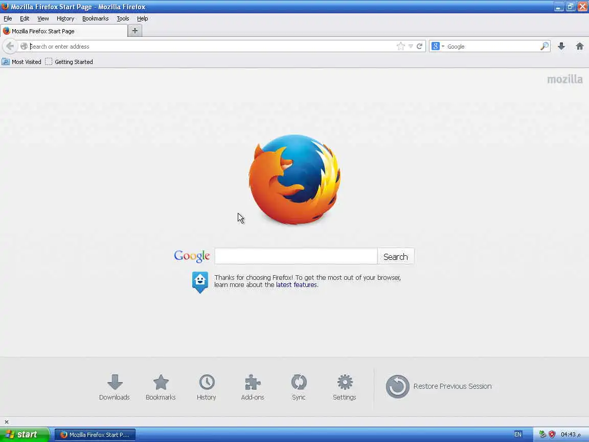Viewport: 589px width, 442px height.
Task: Open the toolbar Downloads arrow button
Action: tap(561, 46)
